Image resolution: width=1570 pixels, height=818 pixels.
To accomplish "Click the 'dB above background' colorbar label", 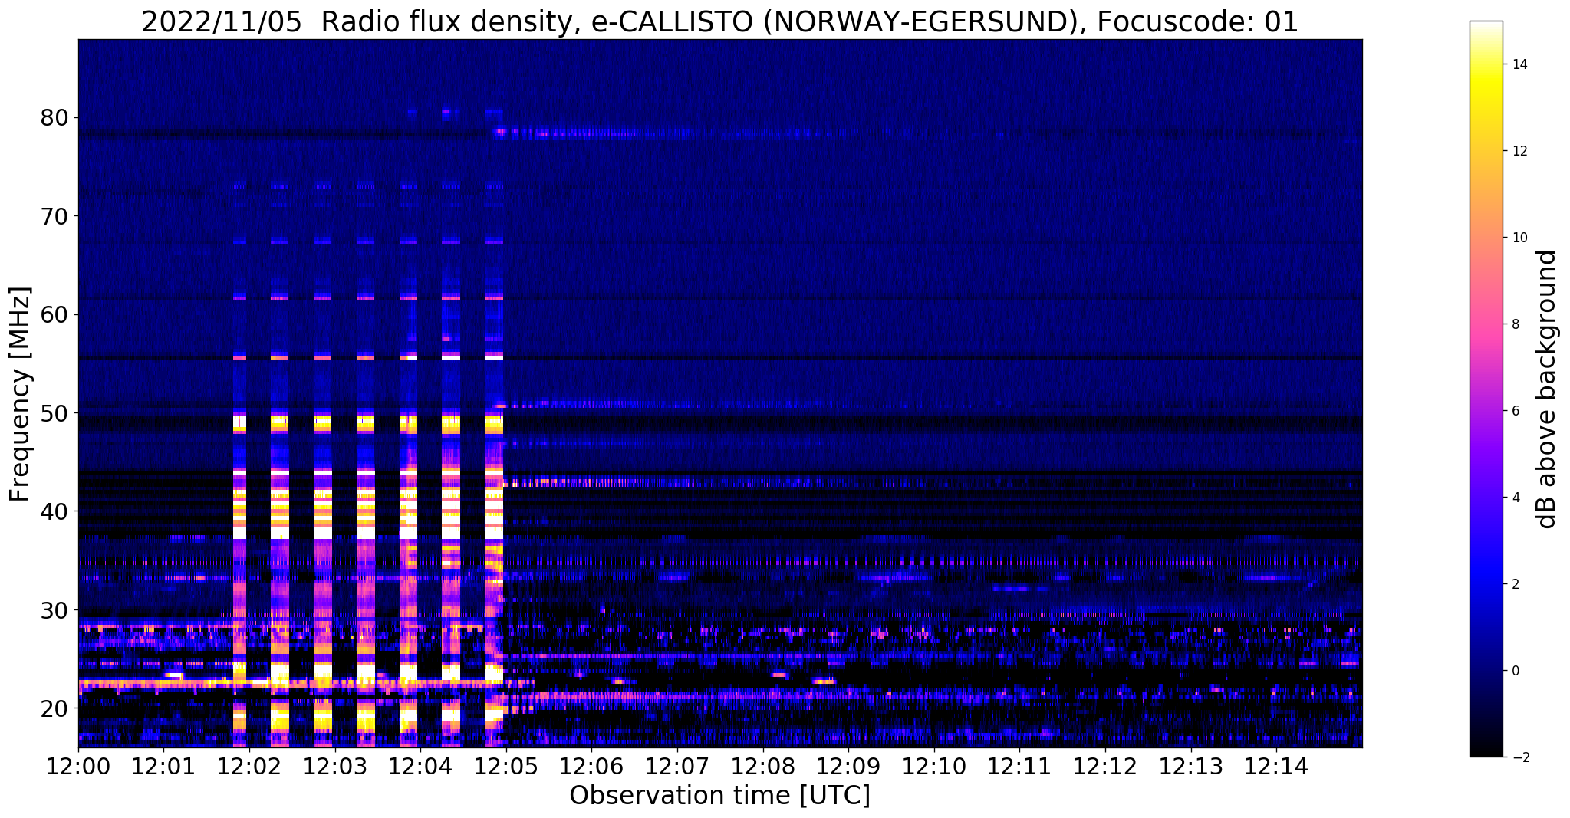I will point(1547,389).
